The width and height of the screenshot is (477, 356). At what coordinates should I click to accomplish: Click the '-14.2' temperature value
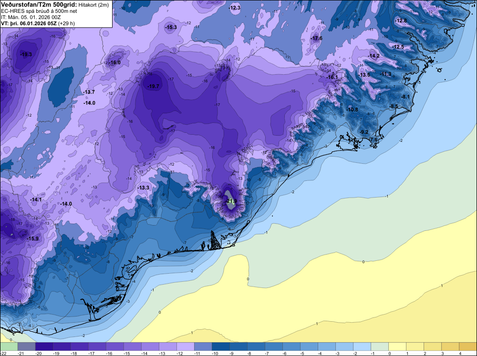pos(374,56)
